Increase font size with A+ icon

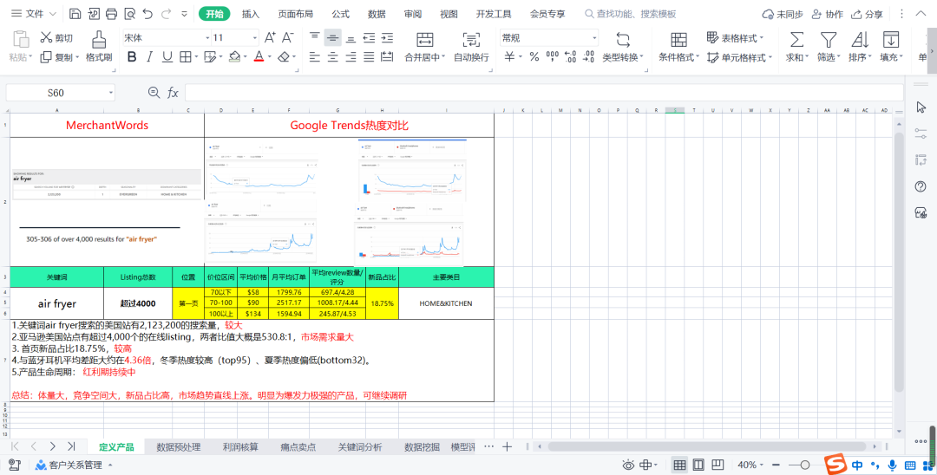click(270, 37)
